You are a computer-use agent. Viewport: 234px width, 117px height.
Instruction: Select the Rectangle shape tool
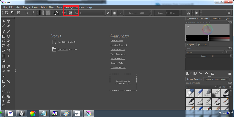[x=4, y=36]
